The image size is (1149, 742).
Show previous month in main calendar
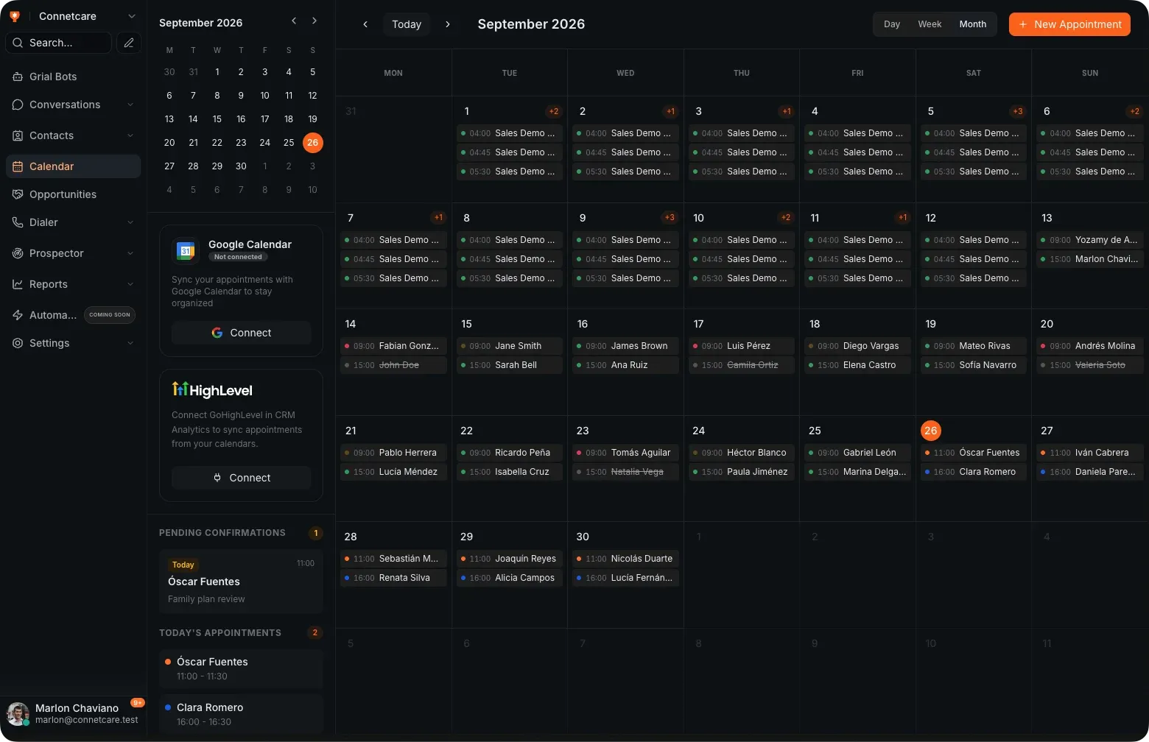coord(365,24)
